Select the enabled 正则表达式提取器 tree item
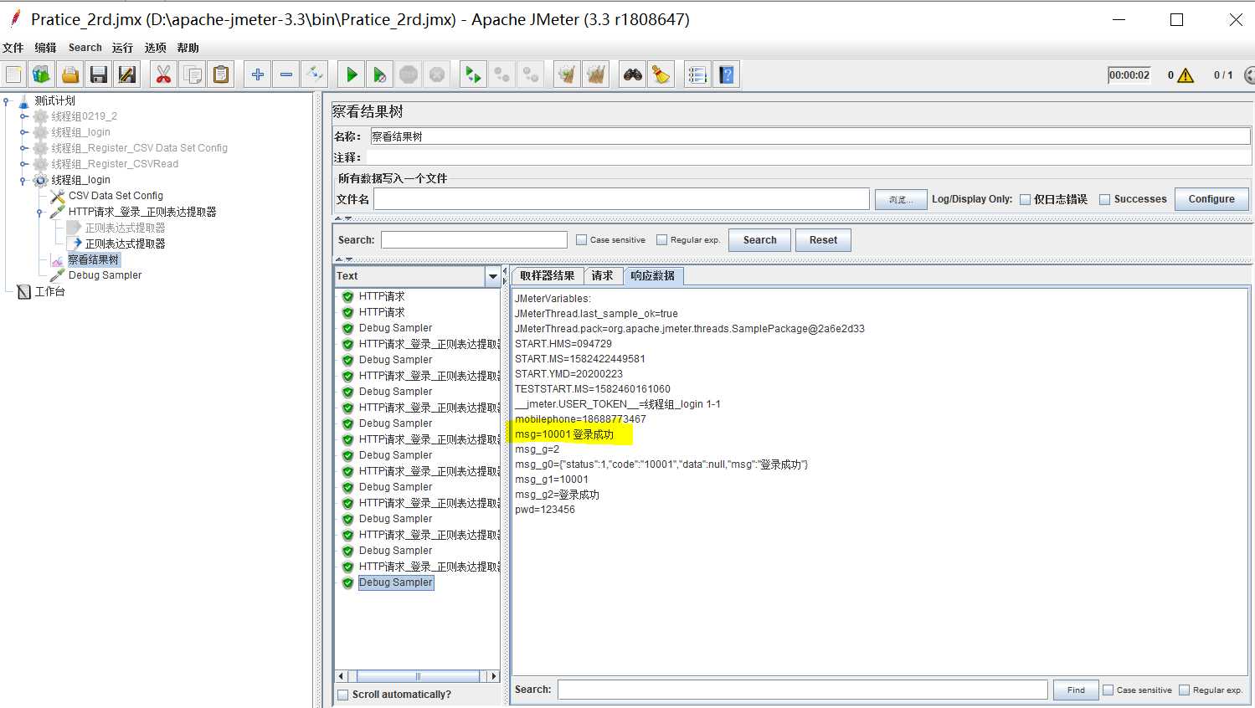The image size is (1255, 708). pyautogui.click(x=125, y=244)
